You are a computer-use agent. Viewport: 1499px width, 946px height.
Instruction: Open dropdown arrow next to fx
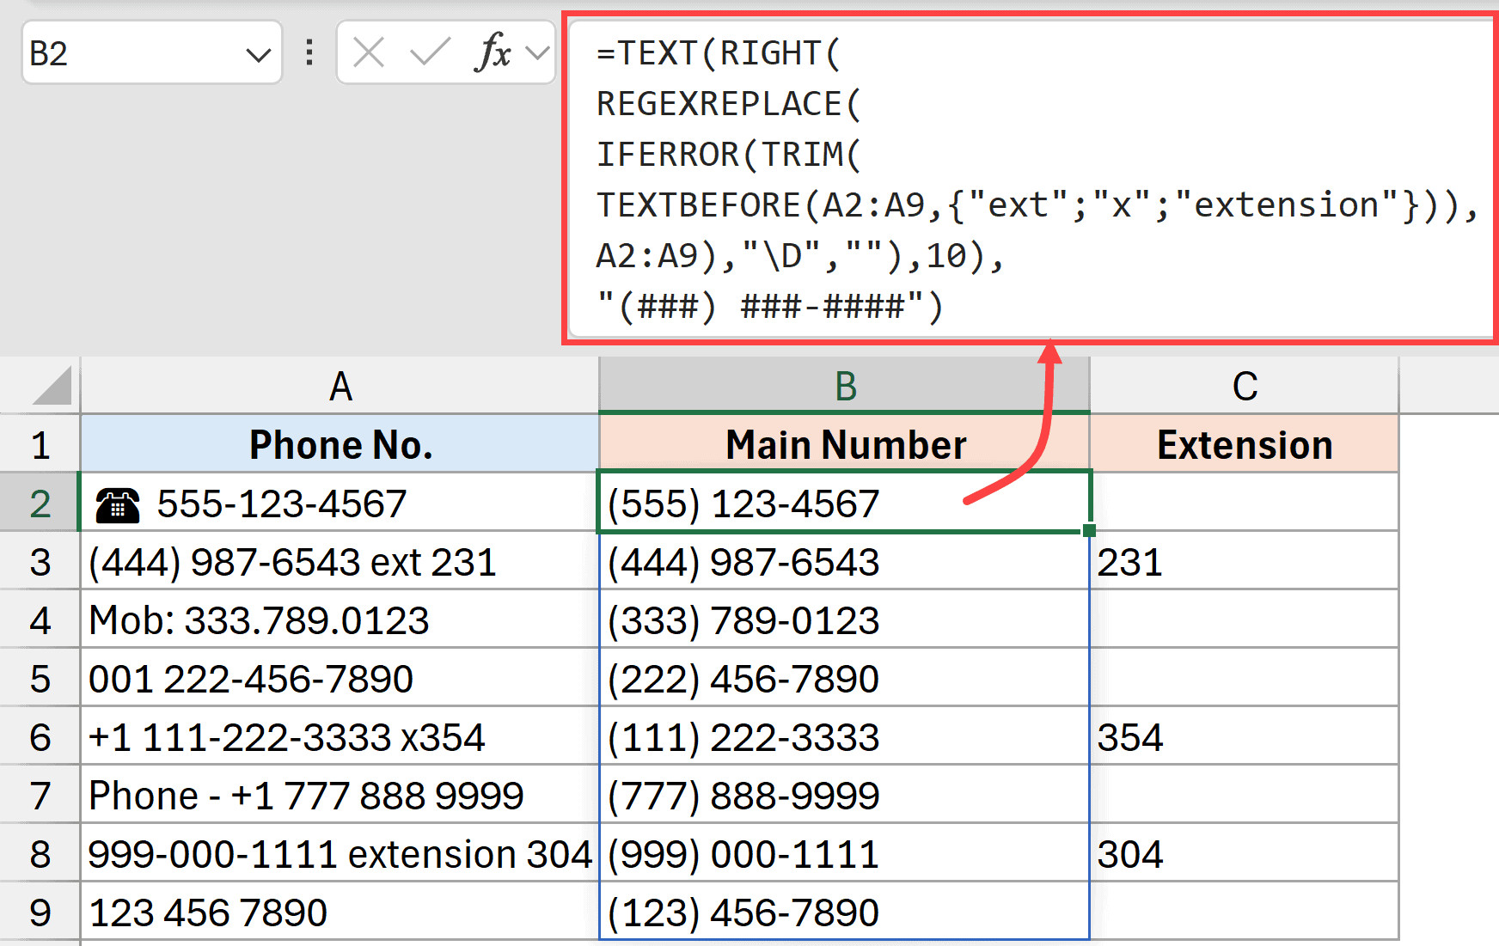[538, 53]
